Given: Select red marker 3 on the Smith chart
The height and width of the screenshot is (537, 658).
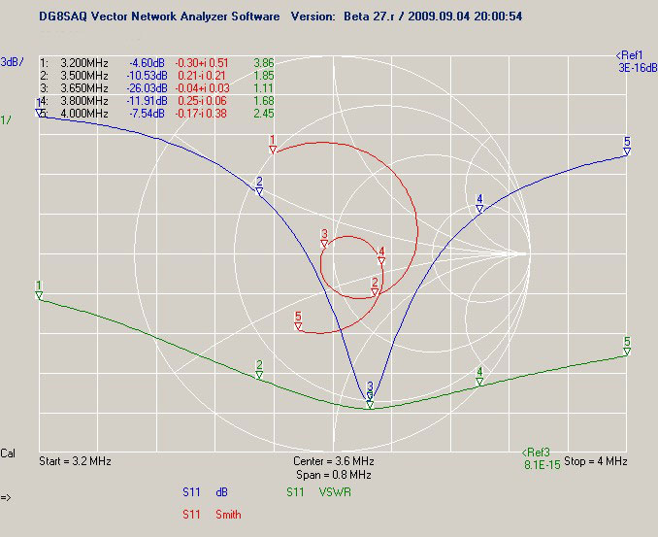Looking at the screenshot, I should click(324, 243).
